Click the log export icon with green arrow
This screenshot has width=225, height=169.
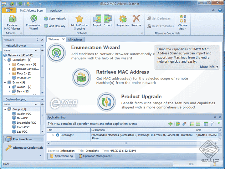tap(178, 124)
